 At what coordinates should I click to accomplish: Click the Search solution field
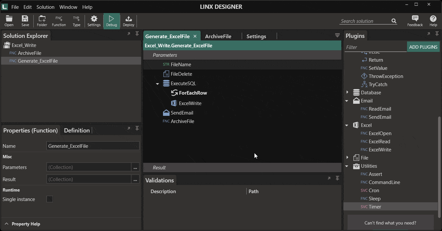click(x=365, y=21)
